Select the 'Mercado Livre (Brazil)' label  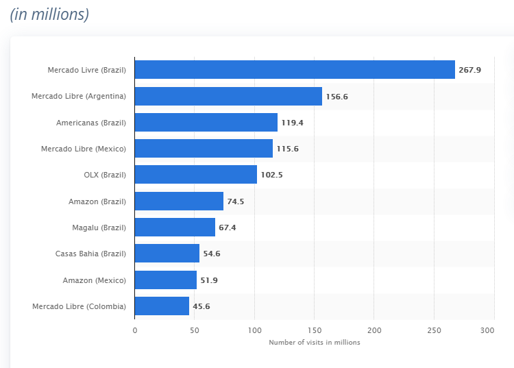(87, 70)
